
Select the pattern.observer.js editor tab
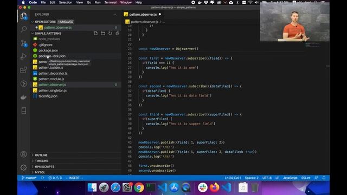coord(143,15)
